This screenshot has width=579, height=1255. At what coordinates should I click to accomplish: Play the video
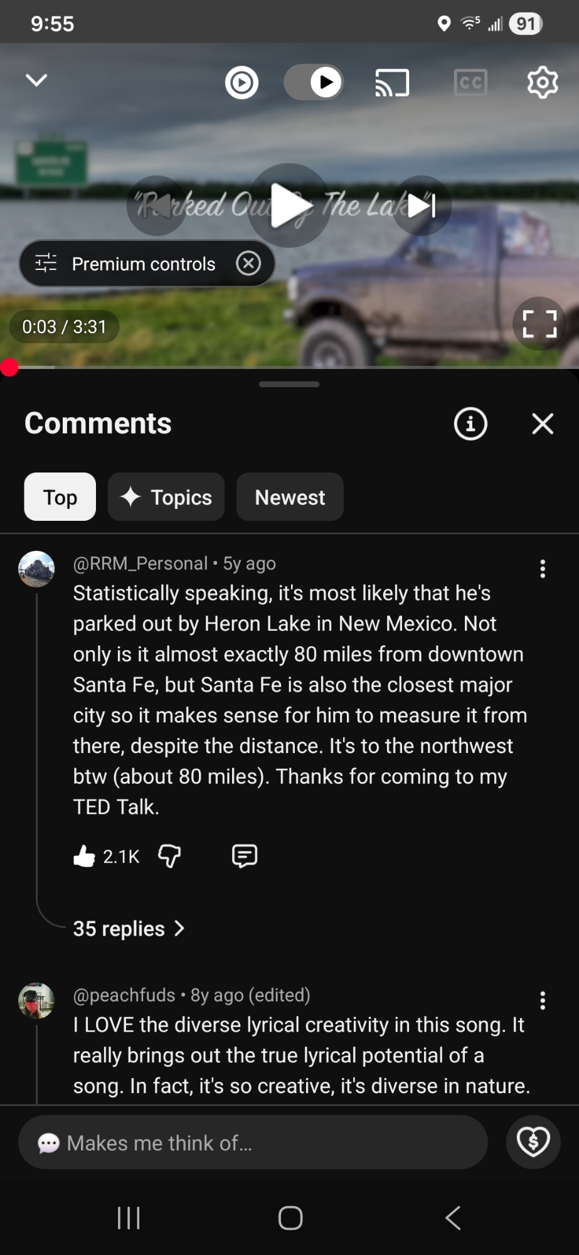(289, 206)
